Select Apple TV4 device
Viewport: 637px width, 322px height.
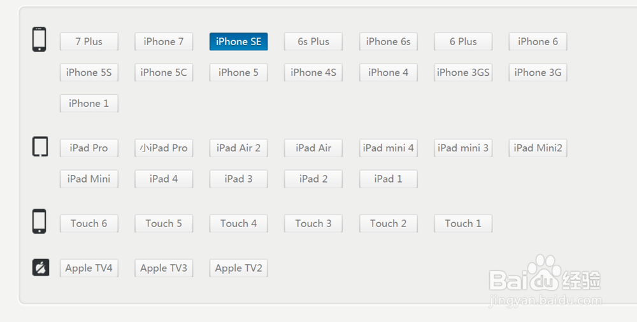[89, 268]
